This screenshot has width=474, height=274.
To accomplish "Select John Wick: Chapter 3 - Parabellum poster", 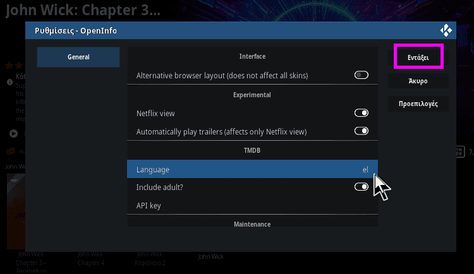I will pos(16,211).
